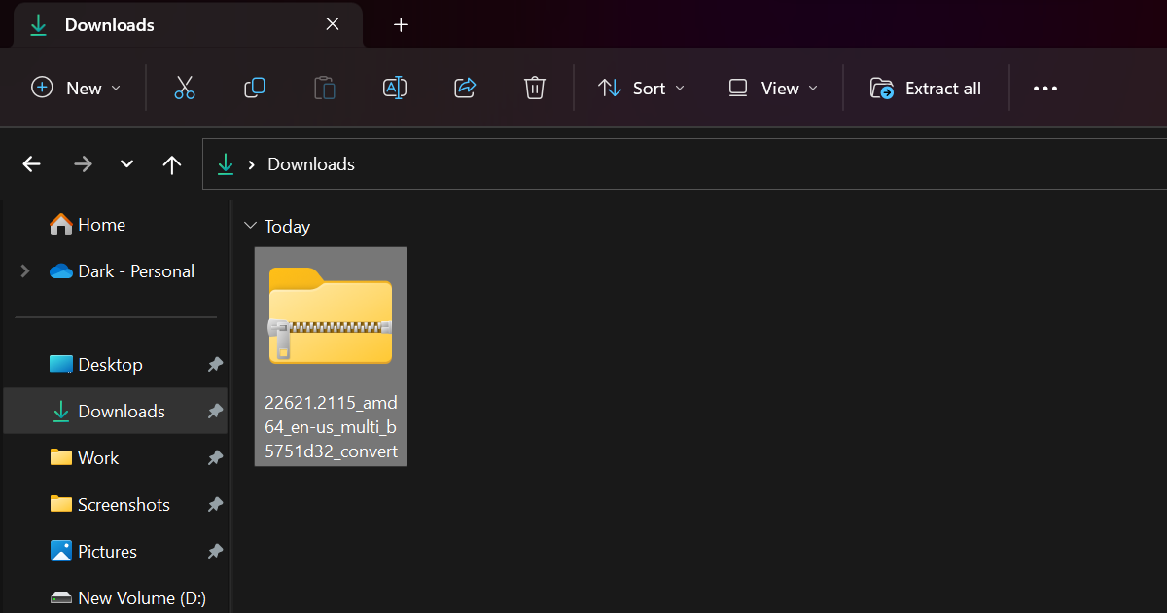The image size is (1167, 613).
Task: Click the Paste clipboard icon
Action: [325, 89]
